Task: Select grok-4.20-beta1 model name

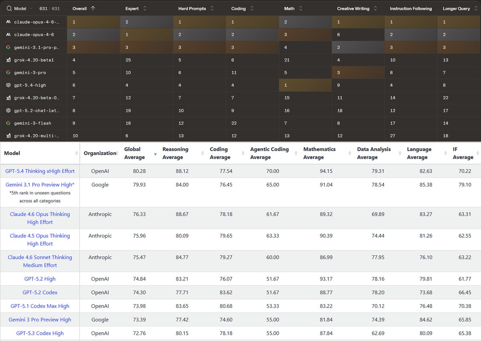Action: [x=34, y=60]
